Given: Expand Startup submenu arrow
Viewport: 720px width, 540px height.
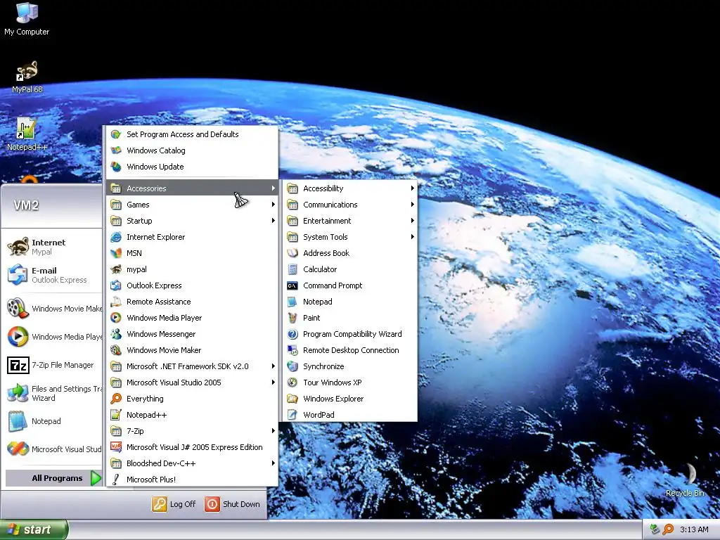Looking at the screenshot, I should pos(274,221).
